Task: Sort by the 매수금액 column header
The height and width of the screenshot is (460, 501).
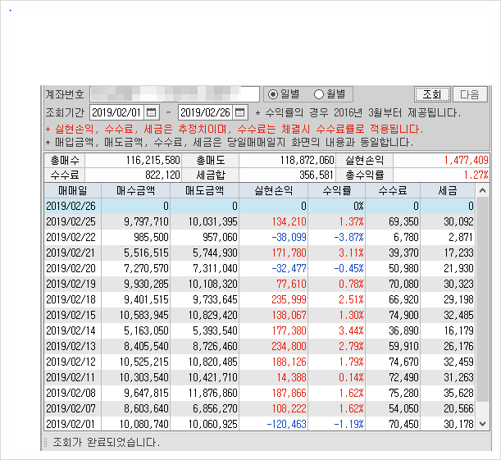Action: (x=136, y=191)
